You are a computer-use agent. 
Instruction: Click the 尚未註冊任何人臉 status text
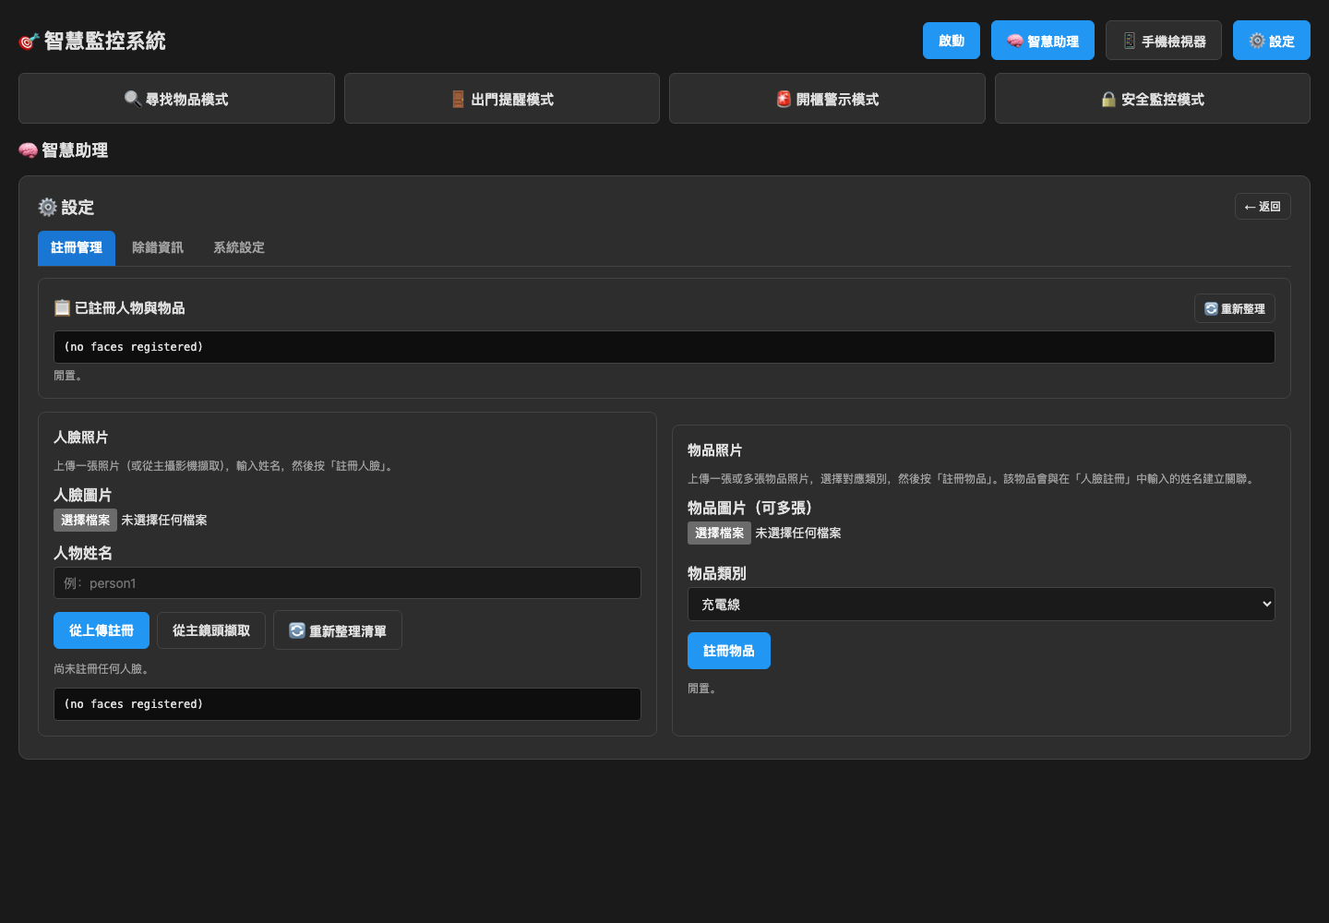click(x=102, y=668)
